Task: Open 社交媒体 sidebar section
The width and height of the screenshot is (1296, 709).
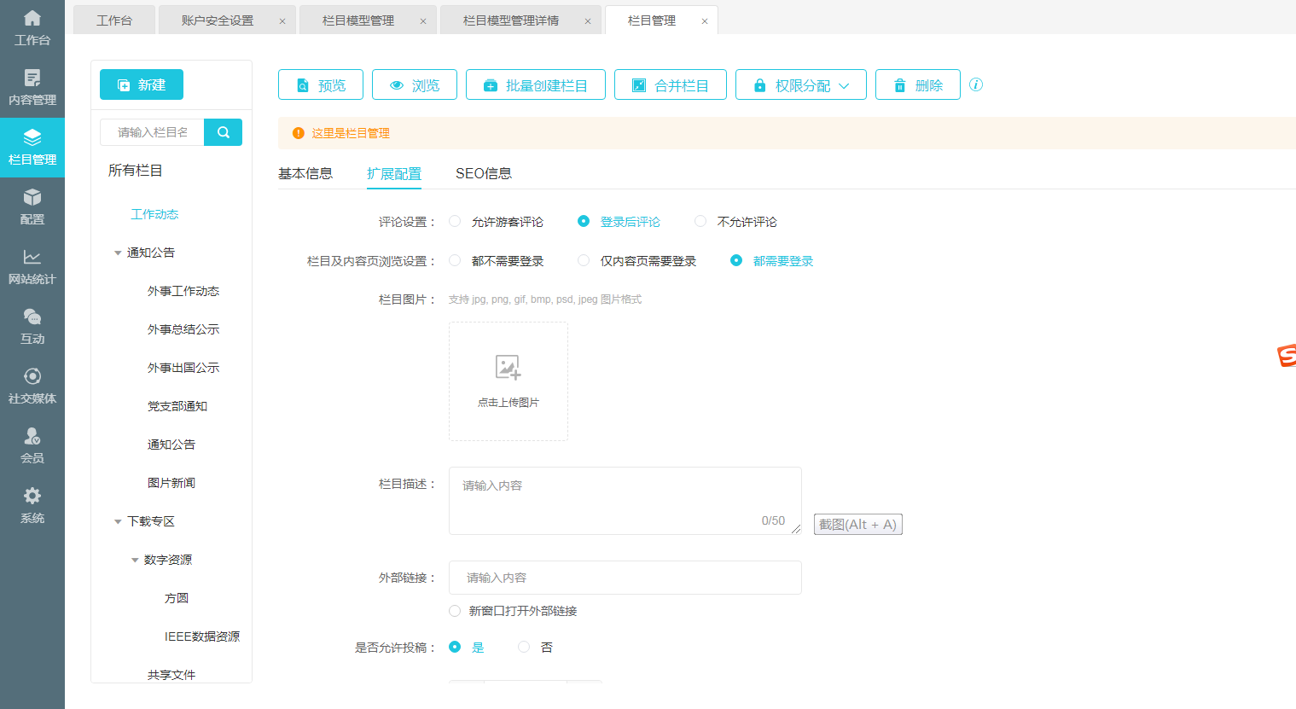Action: [x=32, y=386]
